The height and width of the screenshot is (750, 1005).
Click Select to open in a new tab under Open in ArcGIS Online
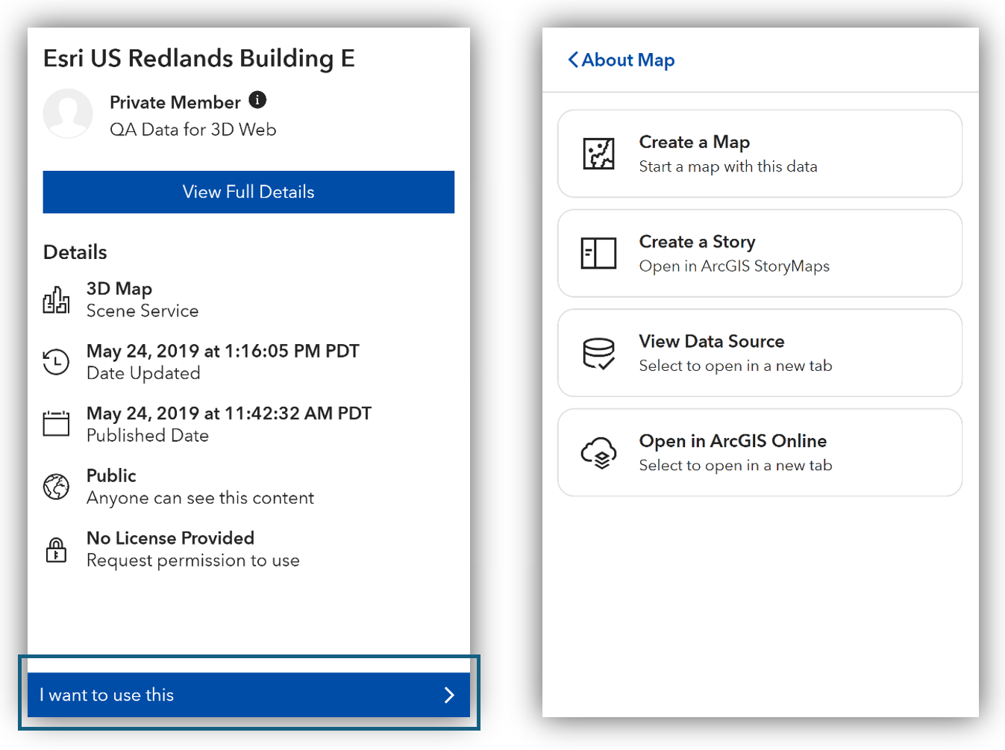(736, 465)
